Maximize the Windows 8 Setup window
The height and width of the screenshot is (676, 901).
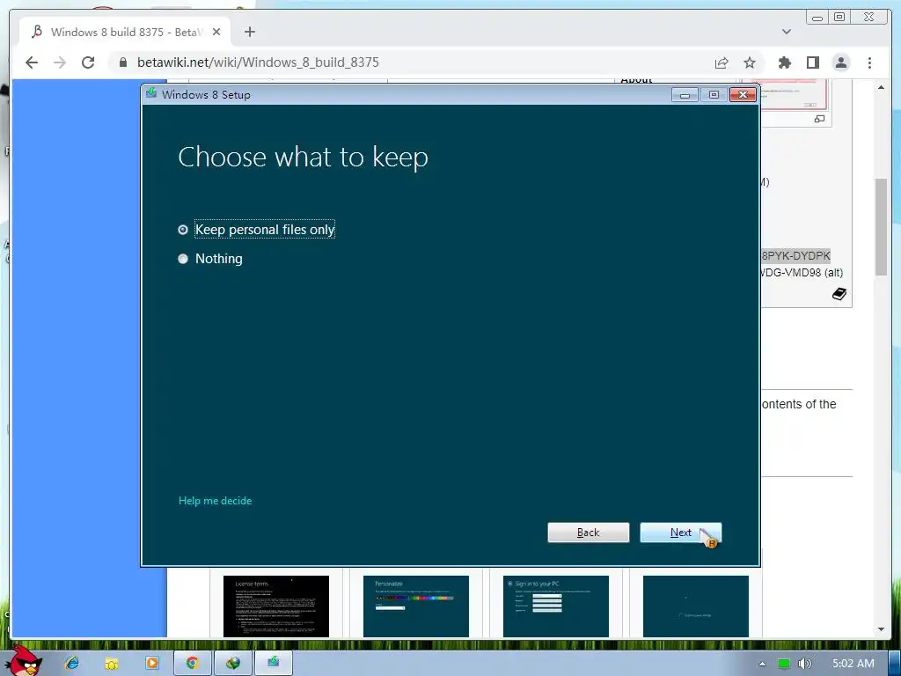coord(714,95)
